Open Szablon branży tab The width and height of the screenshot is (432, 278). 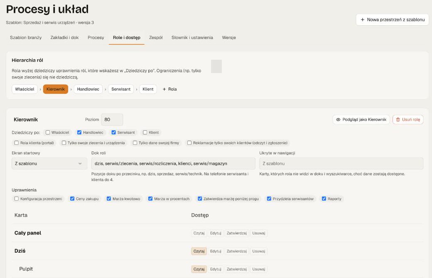pos(26,37)
